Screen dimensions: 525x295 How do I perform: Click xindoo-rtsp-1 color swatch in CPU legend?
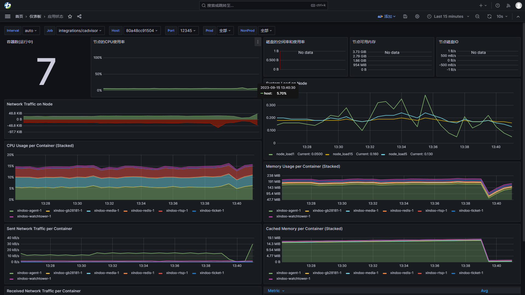pos(161,211)
